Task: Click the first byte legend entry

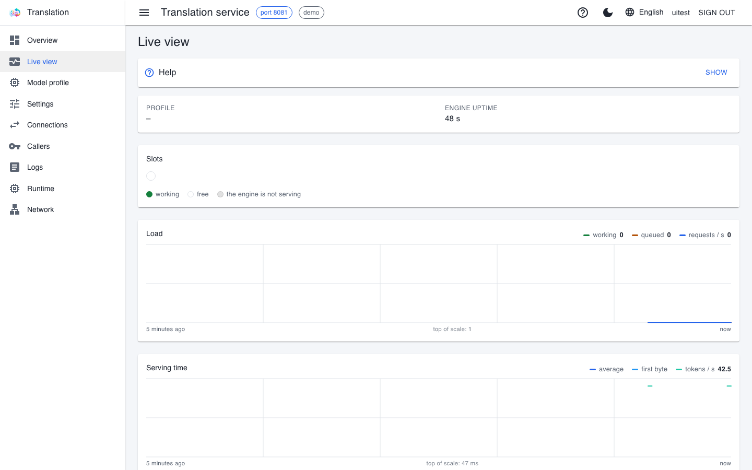Action: 650,369
